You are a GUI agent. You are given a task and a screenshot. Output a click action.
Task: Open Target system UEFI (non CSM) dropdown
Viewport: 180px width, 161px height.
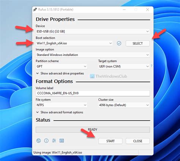(124, 66)
